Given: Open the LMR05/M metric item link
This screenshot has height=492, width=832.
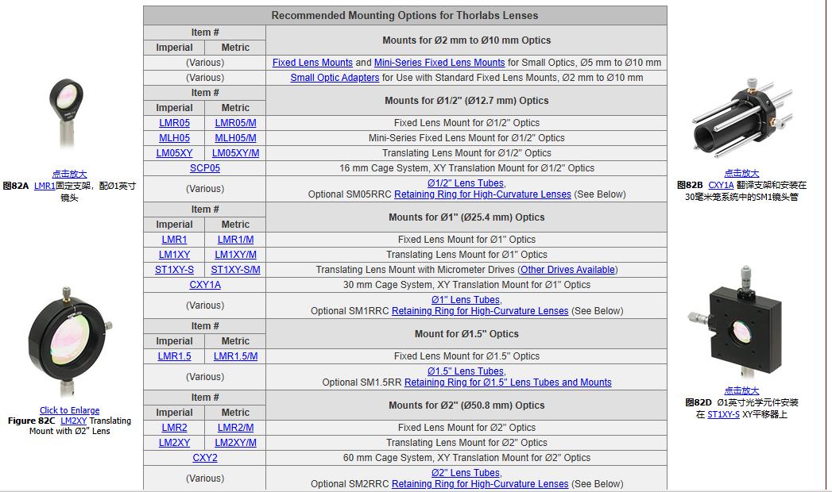Looking at the screenshot, I should [x=235, y=123].
